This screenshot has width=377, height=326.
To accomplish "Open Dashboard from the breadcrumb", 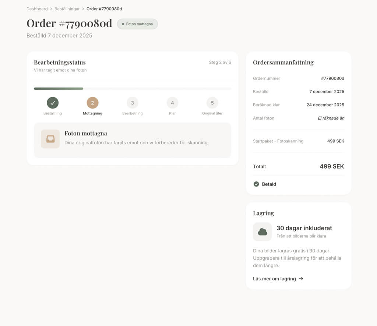I will [37, 8].
